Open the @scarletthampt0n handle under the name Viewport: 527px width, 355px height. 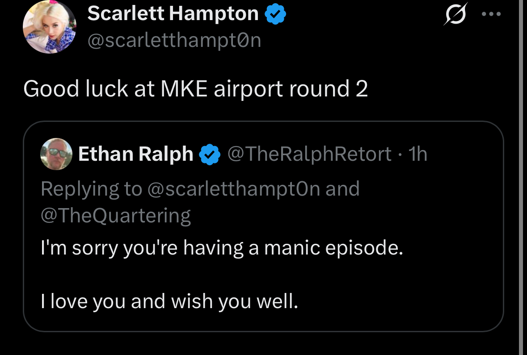click(x=174, y=40)
